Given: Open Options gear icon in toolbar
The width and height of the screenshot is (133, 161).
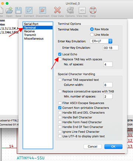Looking at the screenshot, I should (x=70, y=10).
